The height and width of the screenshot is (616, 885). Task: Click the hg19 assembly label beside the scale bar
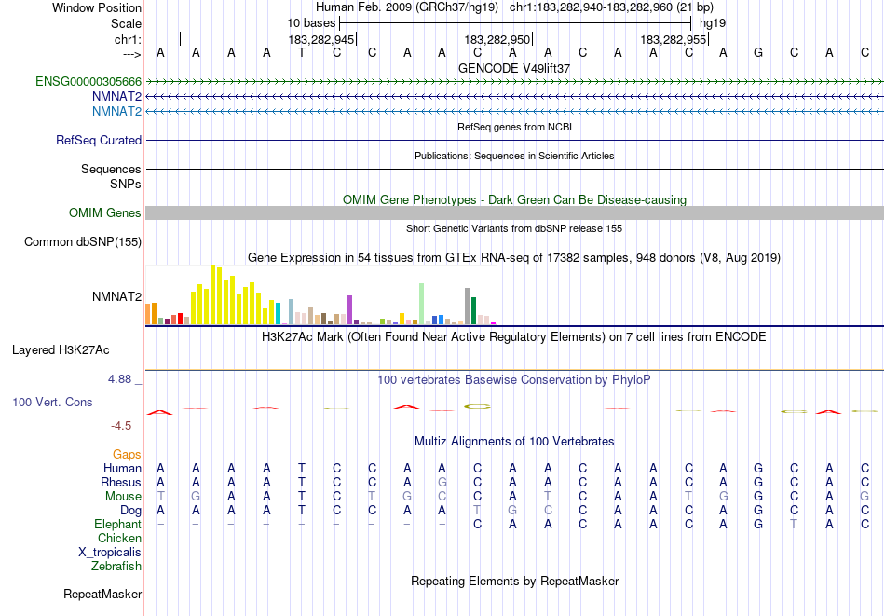(x=713, y=23)
